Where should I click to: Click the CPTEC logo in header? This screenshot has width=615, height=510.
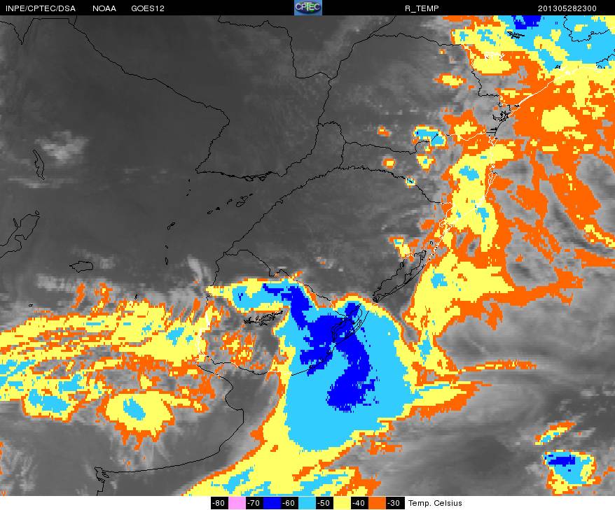coord(308,8)
